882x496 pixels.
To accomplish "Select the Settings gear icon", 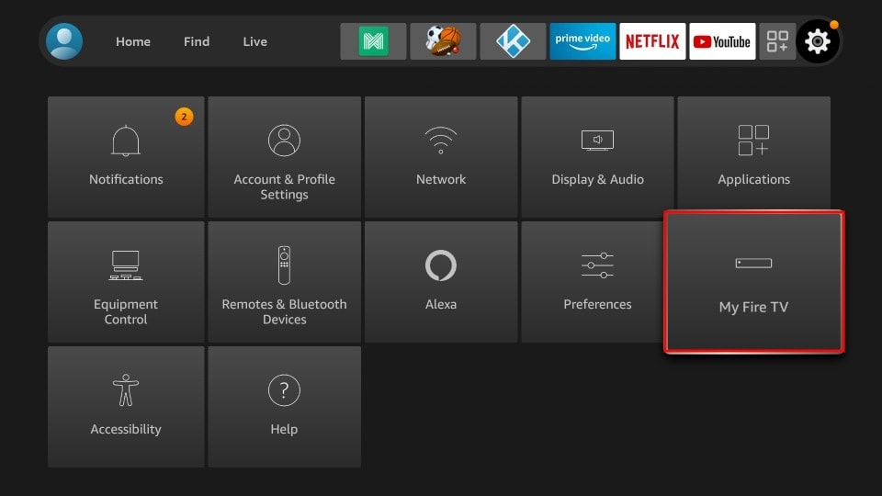I will pos(818,41).
